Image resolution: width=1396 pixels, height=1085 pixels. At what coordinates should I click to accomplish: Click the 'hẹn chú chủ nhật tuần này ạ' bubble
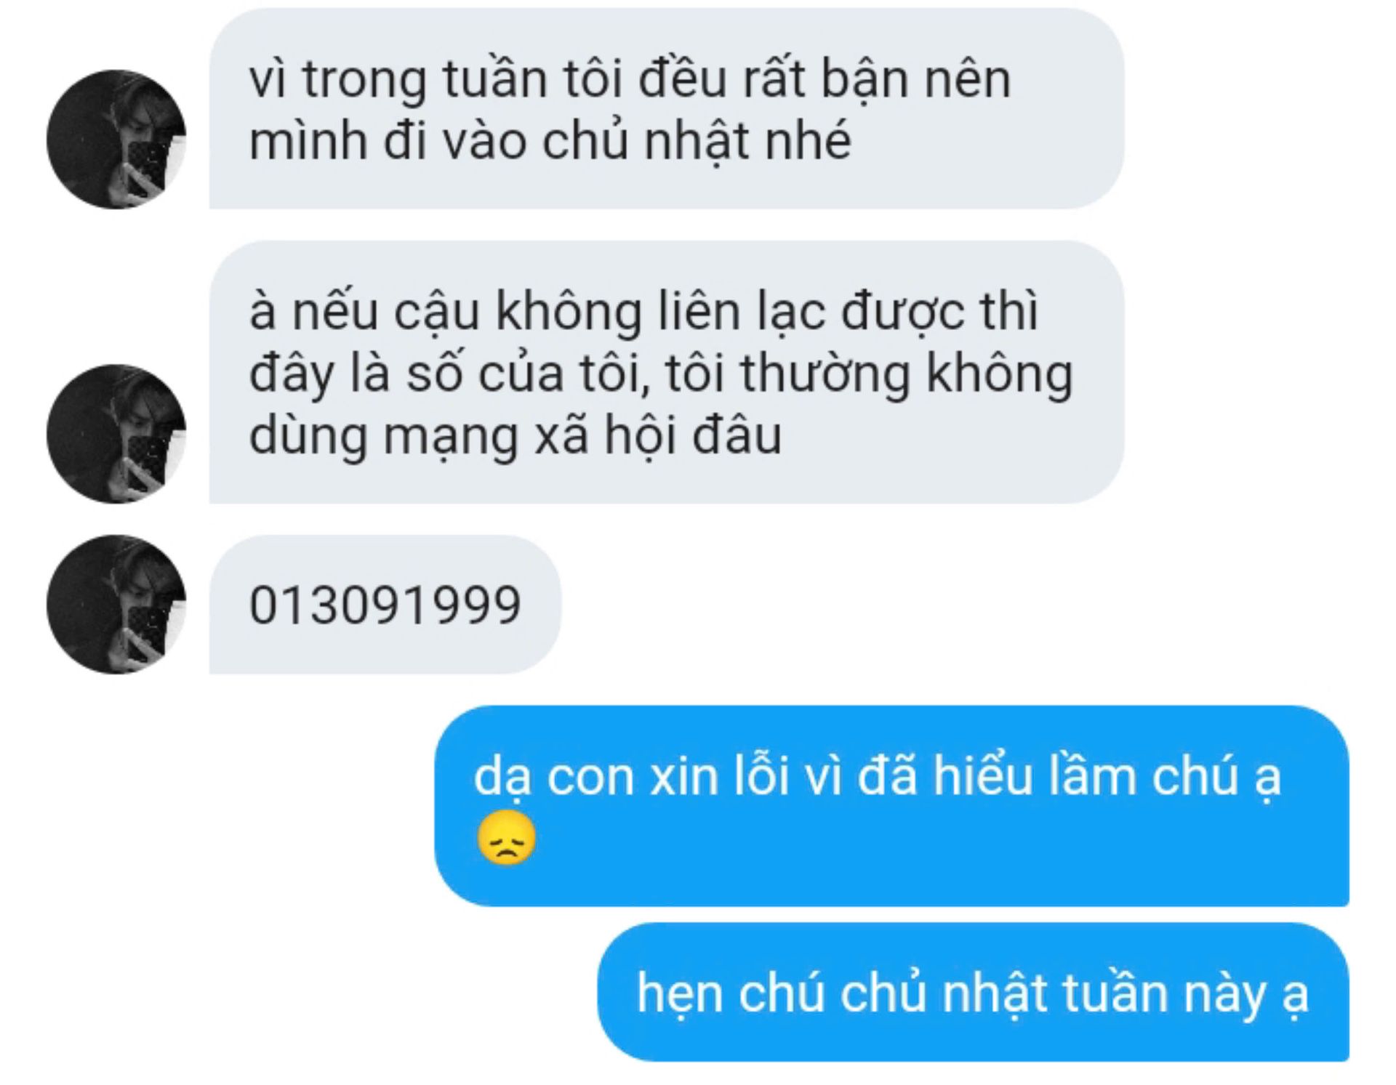point(973,992)
